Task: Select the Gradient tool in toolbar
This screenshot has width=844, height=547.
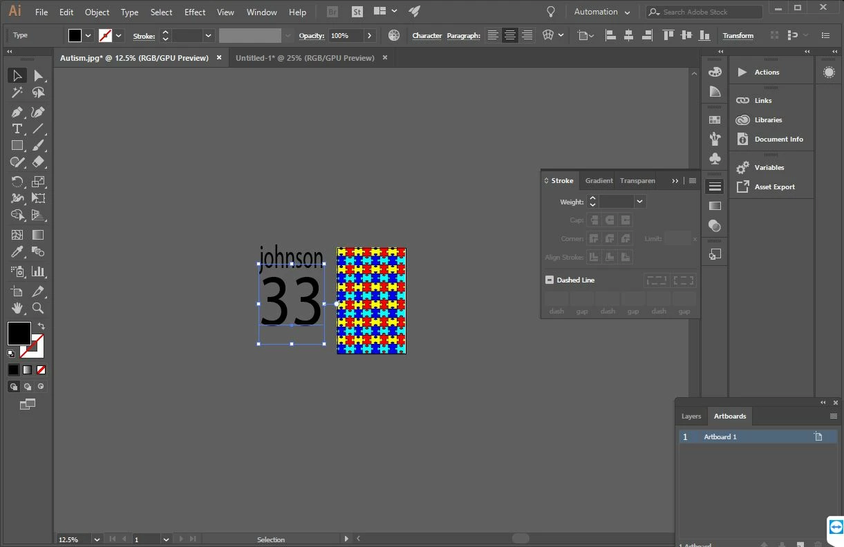Action: click(39, 235)
